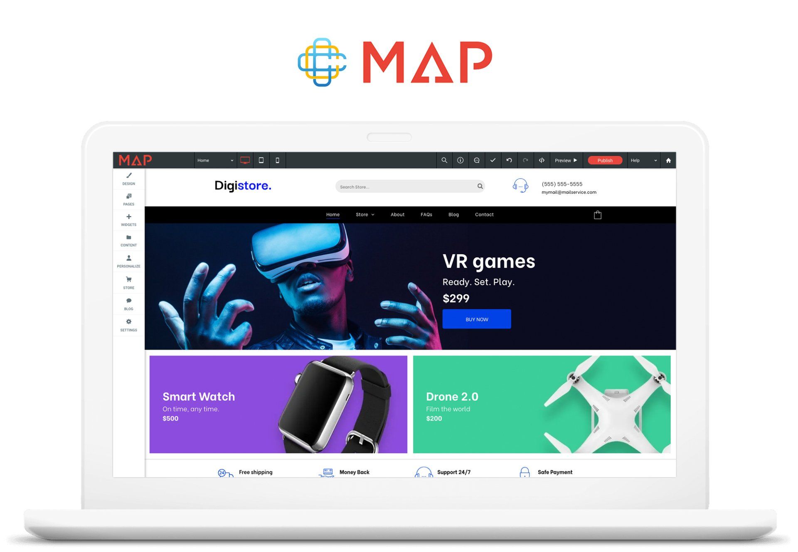Click the Preview button in toolbar
The image size is (798, 552).
pos(564,160)
